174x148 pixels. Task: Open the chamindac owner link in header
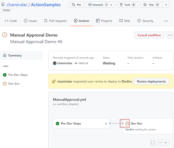(17, 5)
